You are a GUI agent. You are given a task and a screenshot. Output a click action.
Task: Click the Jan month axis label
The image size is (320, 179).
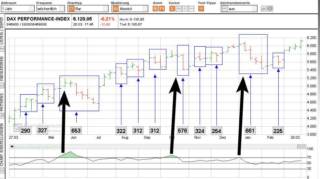pos(248,137)
